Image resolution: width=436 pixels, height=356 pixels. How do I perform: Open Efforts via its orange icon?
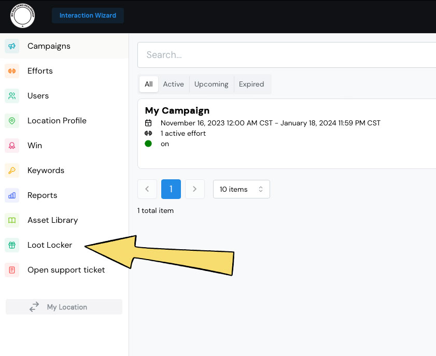12,71
